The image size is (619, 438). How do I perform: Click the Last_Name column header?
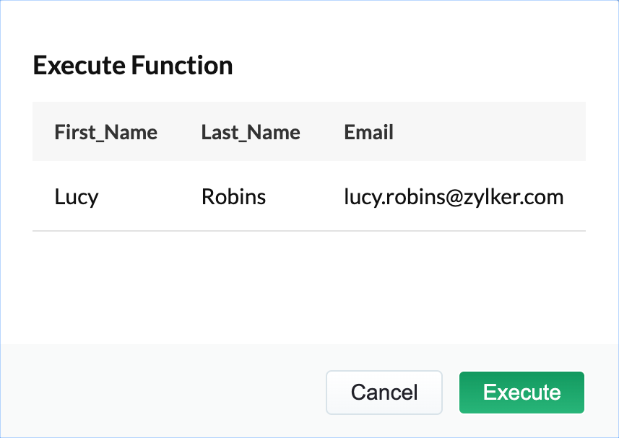251,132
